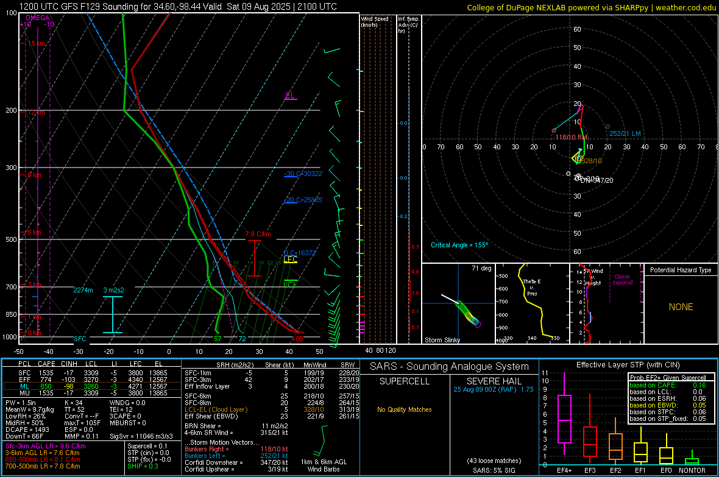Click the 7.9 C/km lapse rate label
The image size is (719, 477).
point(258,234)
